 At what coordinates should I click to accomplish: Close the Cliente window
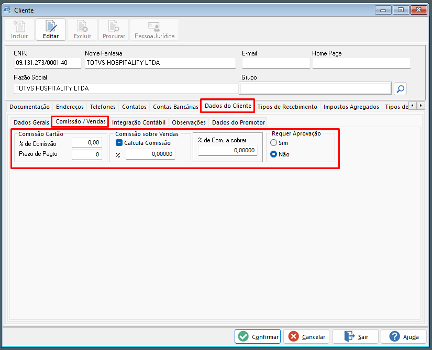click(x=419, y=10)
